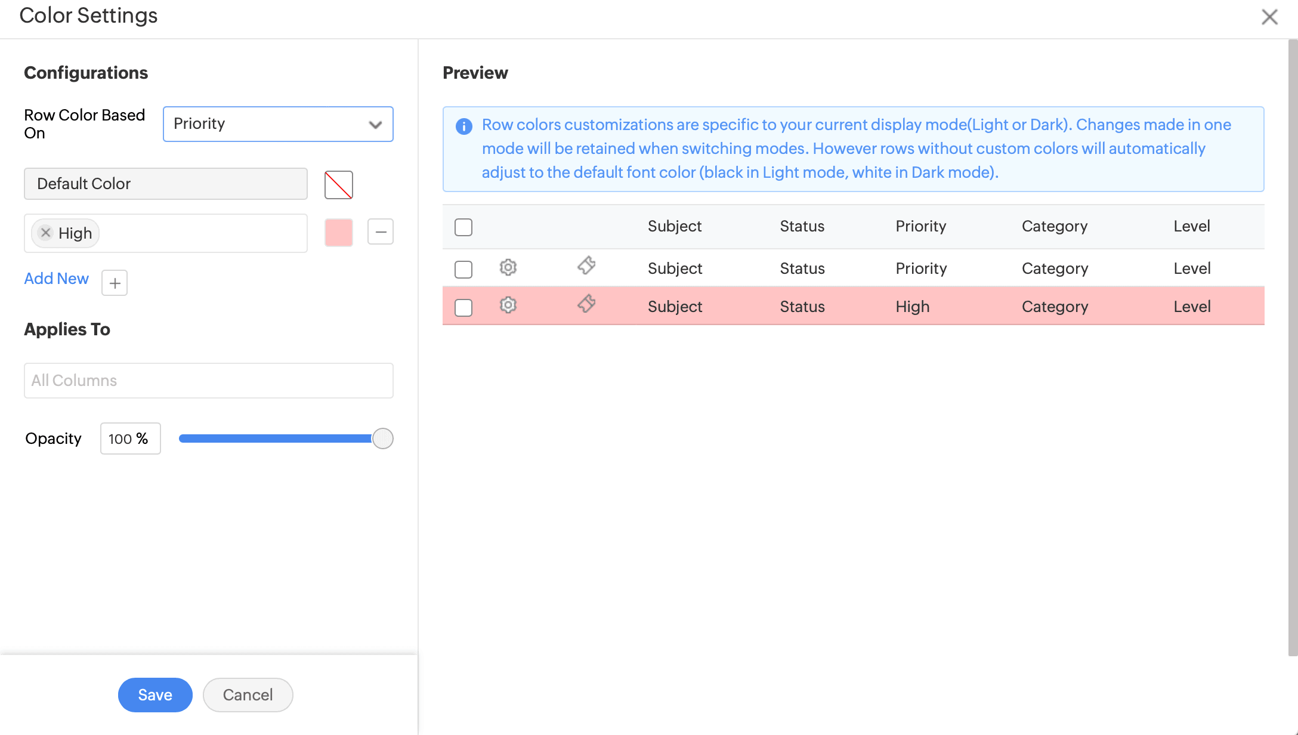Click the gear icon in the first preview row
The image size is (1298, 735).
(x=508, y=267)
